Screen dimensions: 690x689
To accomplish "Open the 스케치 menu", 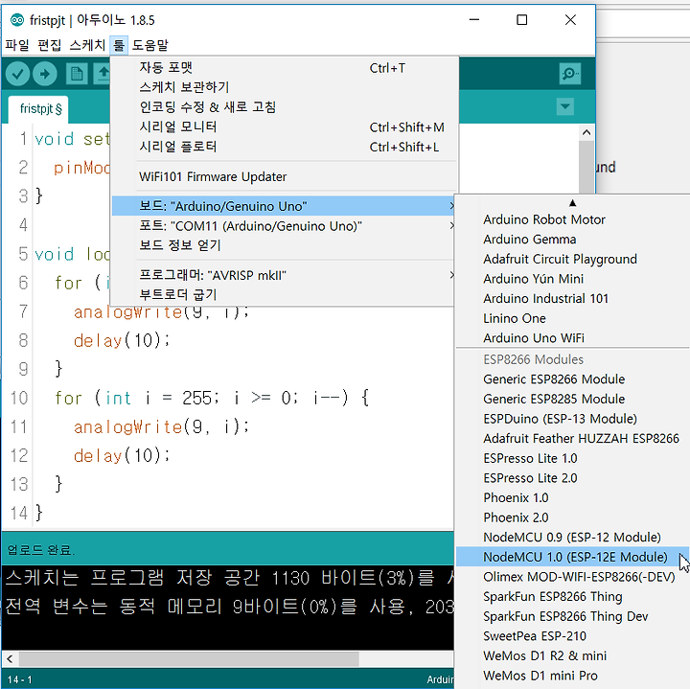I will coord(87,45).
